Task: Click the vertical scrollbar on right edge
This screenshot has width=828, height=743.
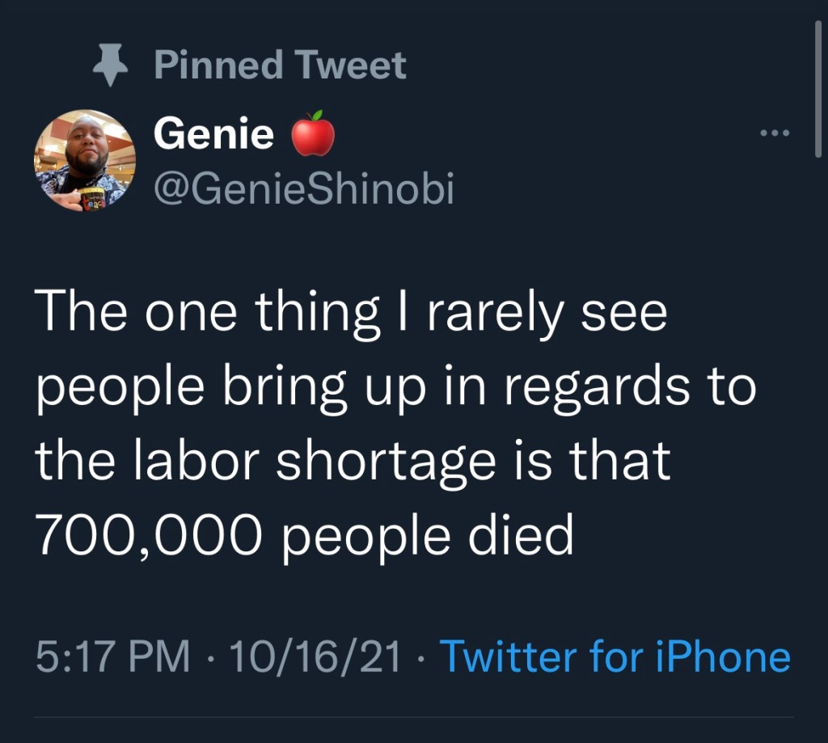Action: (x=817, y=87)
